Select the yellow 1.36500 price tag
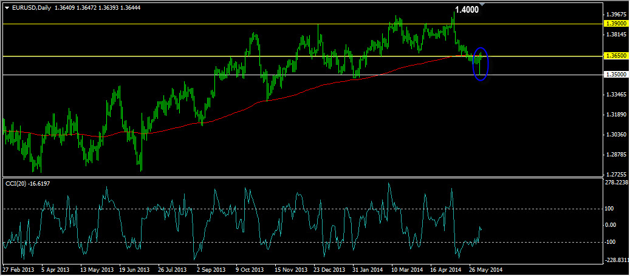 pyautogui.click(x=617, y=56)
